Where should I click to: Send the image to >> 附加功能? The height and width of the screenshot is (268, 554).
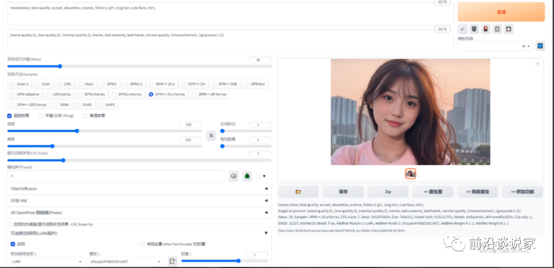click(523, 192)
